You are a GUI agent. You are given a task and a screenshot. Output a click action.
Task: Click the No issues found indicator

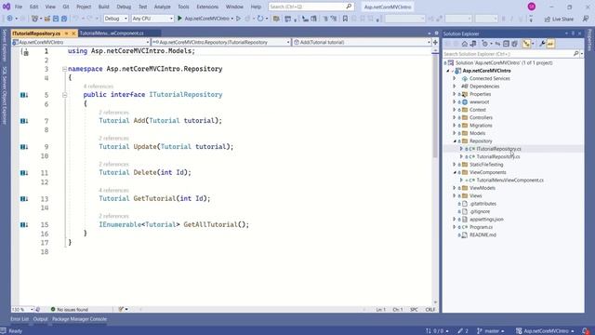click(x=69, y=310)
